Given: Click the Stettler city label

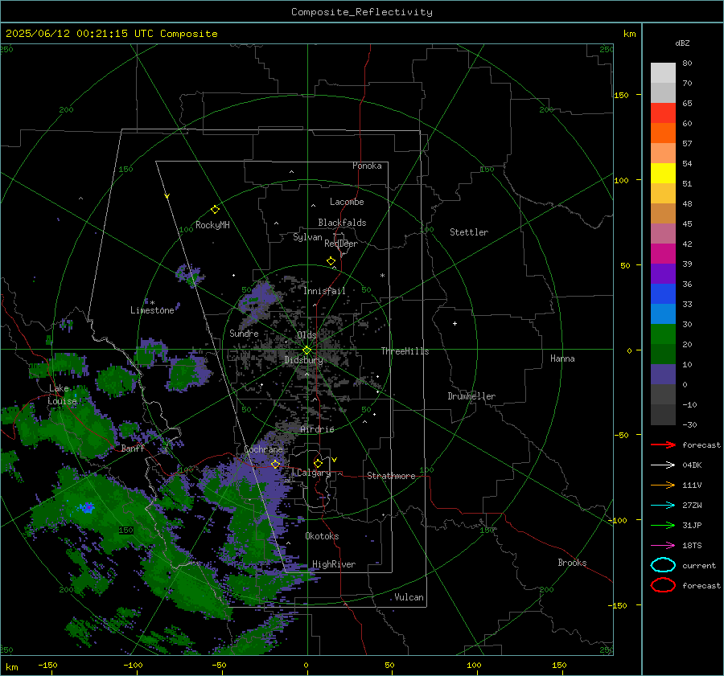Looking at the screenshot, I should 469,232.
